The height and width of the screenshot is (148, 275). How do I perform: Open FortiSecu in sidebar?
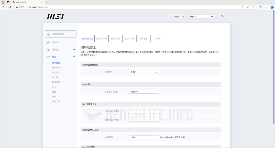coord(56,72)
